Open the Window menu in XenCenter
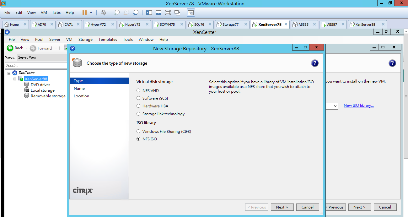 point(146,40)
